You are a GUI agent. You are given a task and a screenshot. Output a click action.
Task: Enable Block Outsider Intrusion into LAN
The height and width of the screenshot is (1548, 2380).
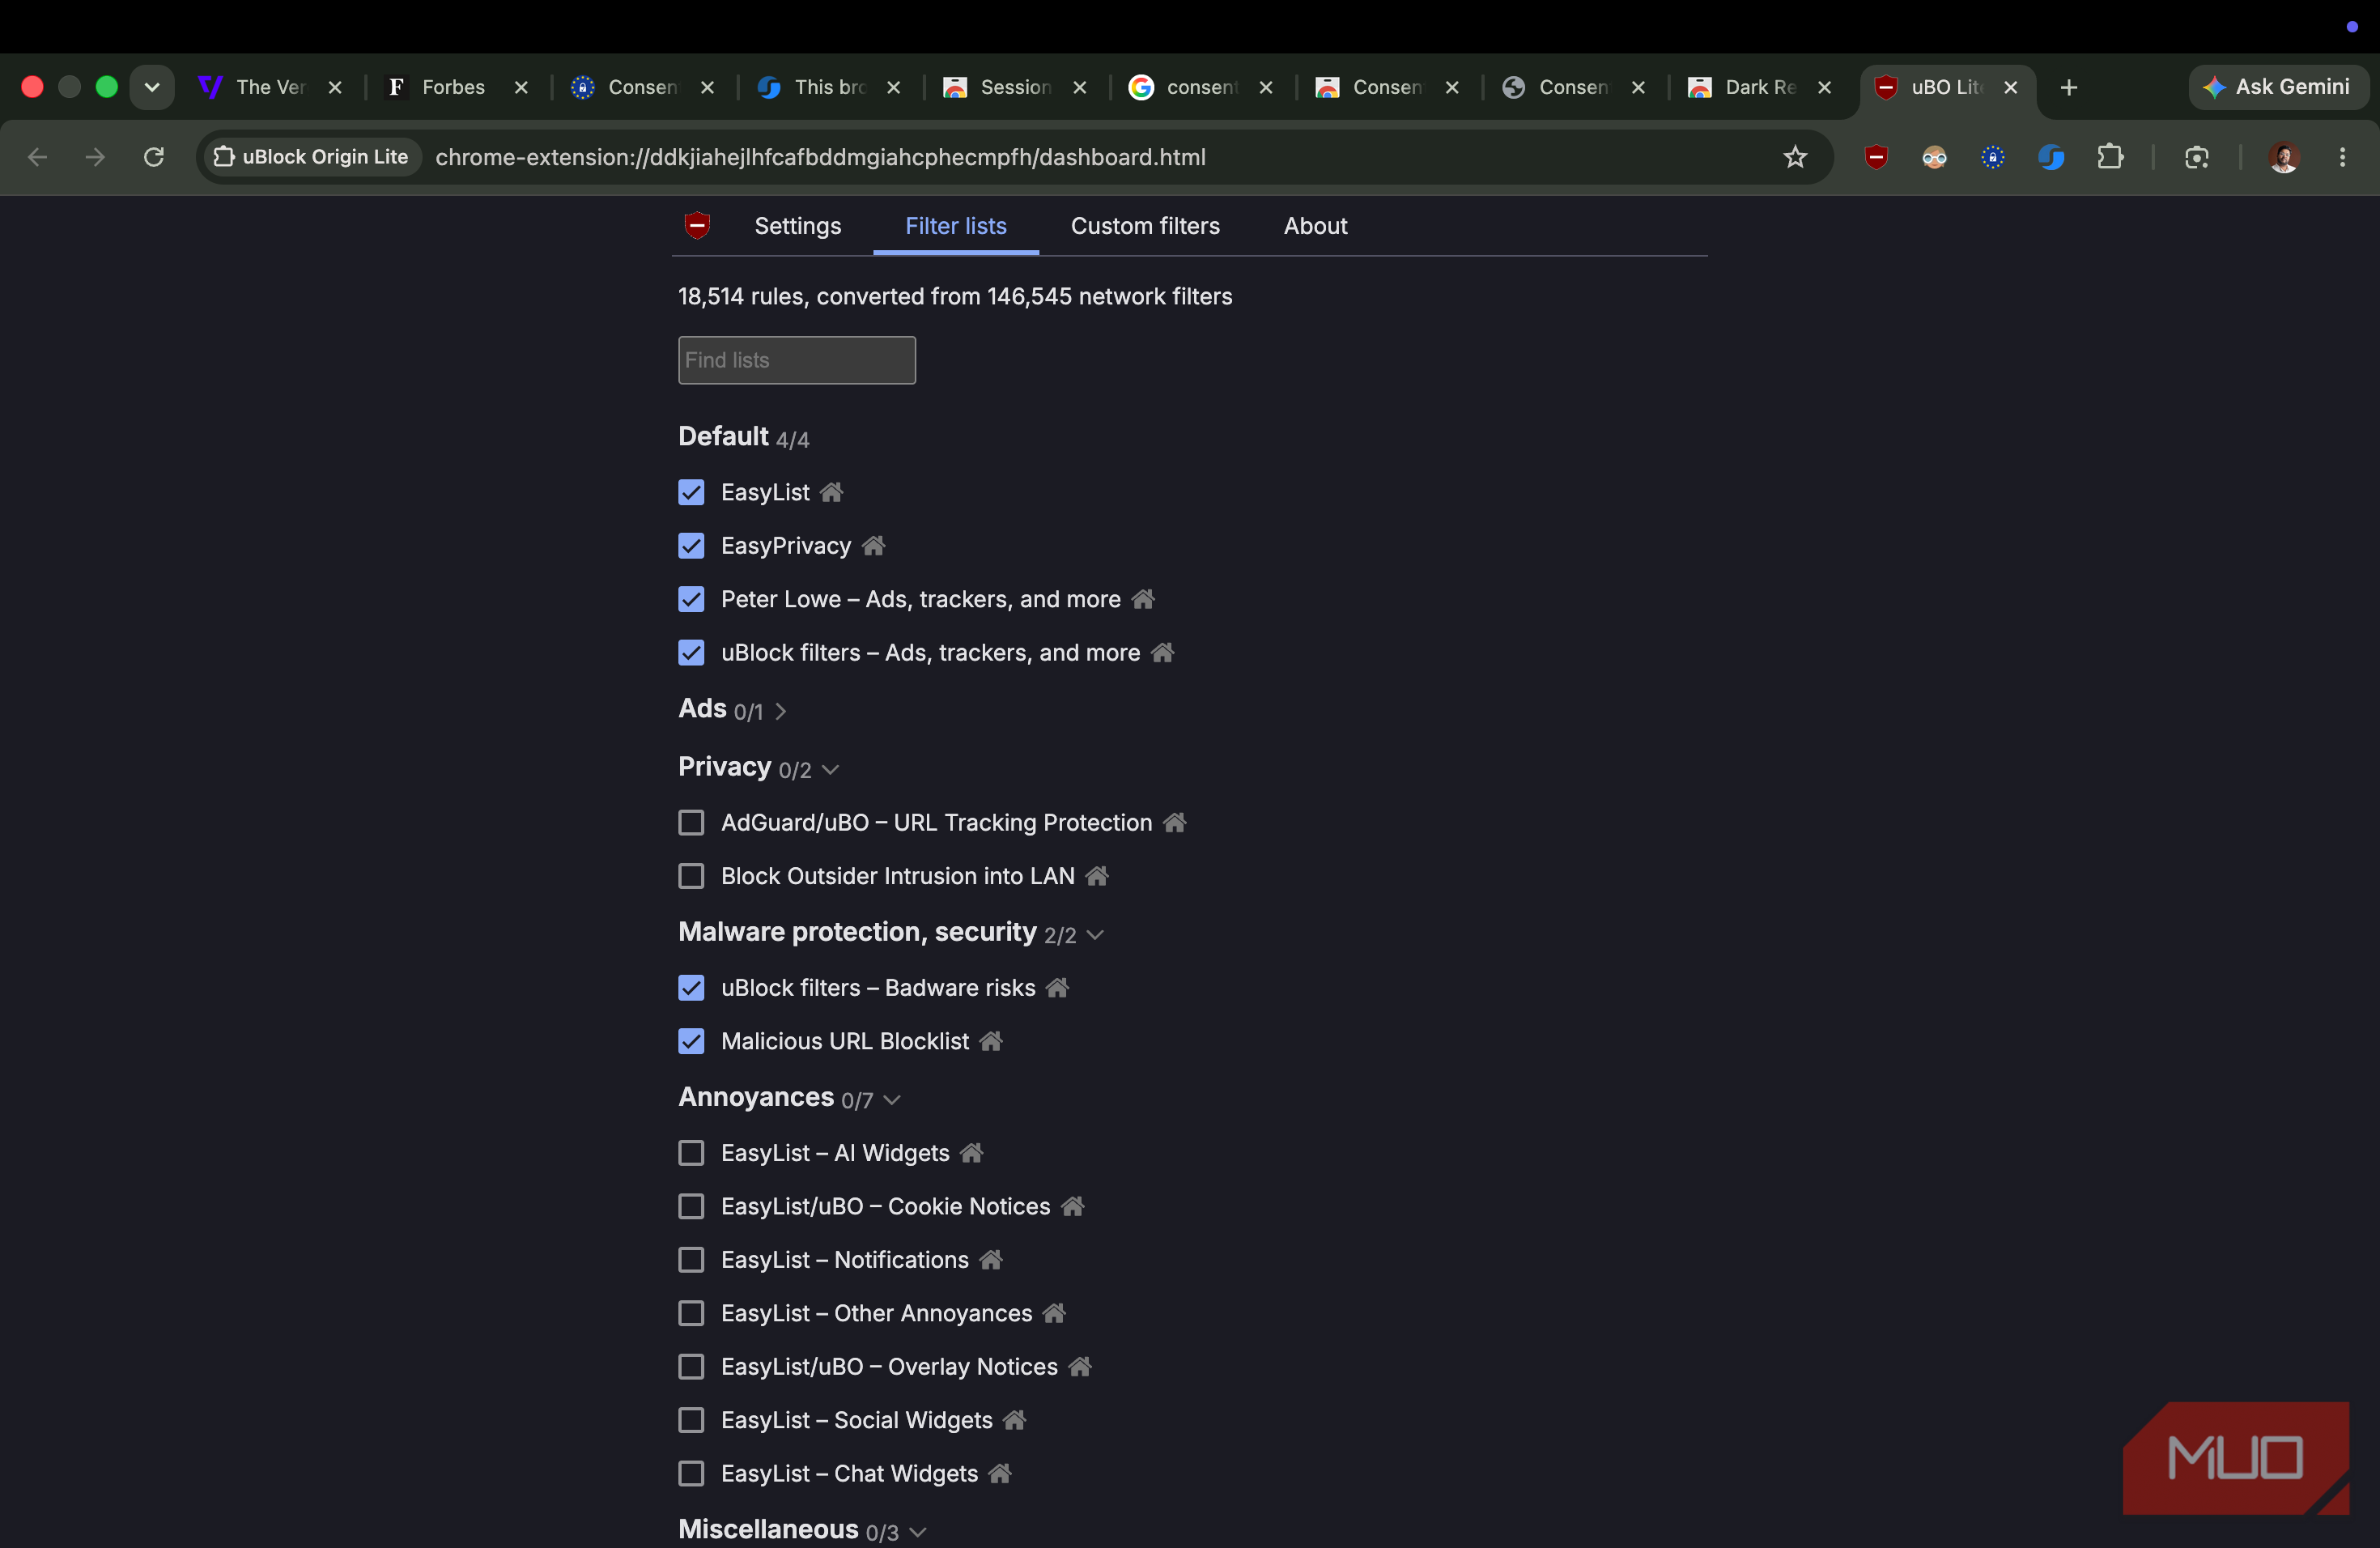[x=691, y=876]
